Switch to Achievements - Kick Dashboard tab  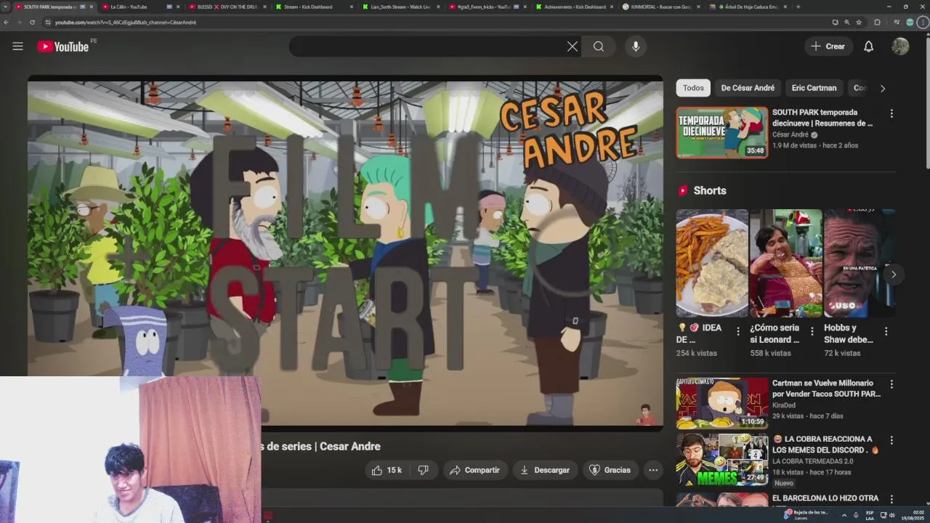point(575,7)
